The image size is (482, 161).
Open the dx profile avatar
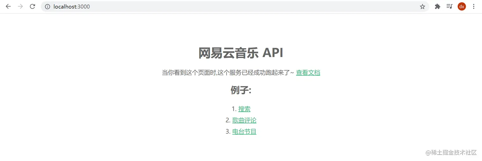coord(462,6)
